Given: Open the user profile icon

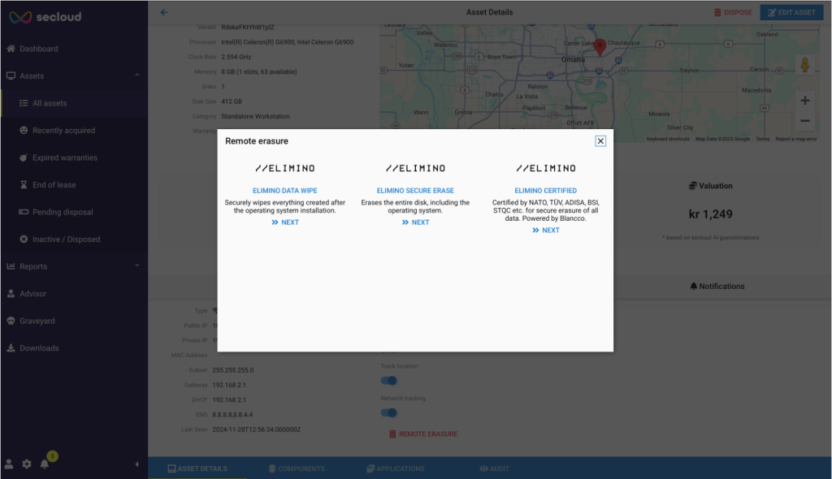Looking at the screenshot, I should pyautogui.click(x=9, y=464).
